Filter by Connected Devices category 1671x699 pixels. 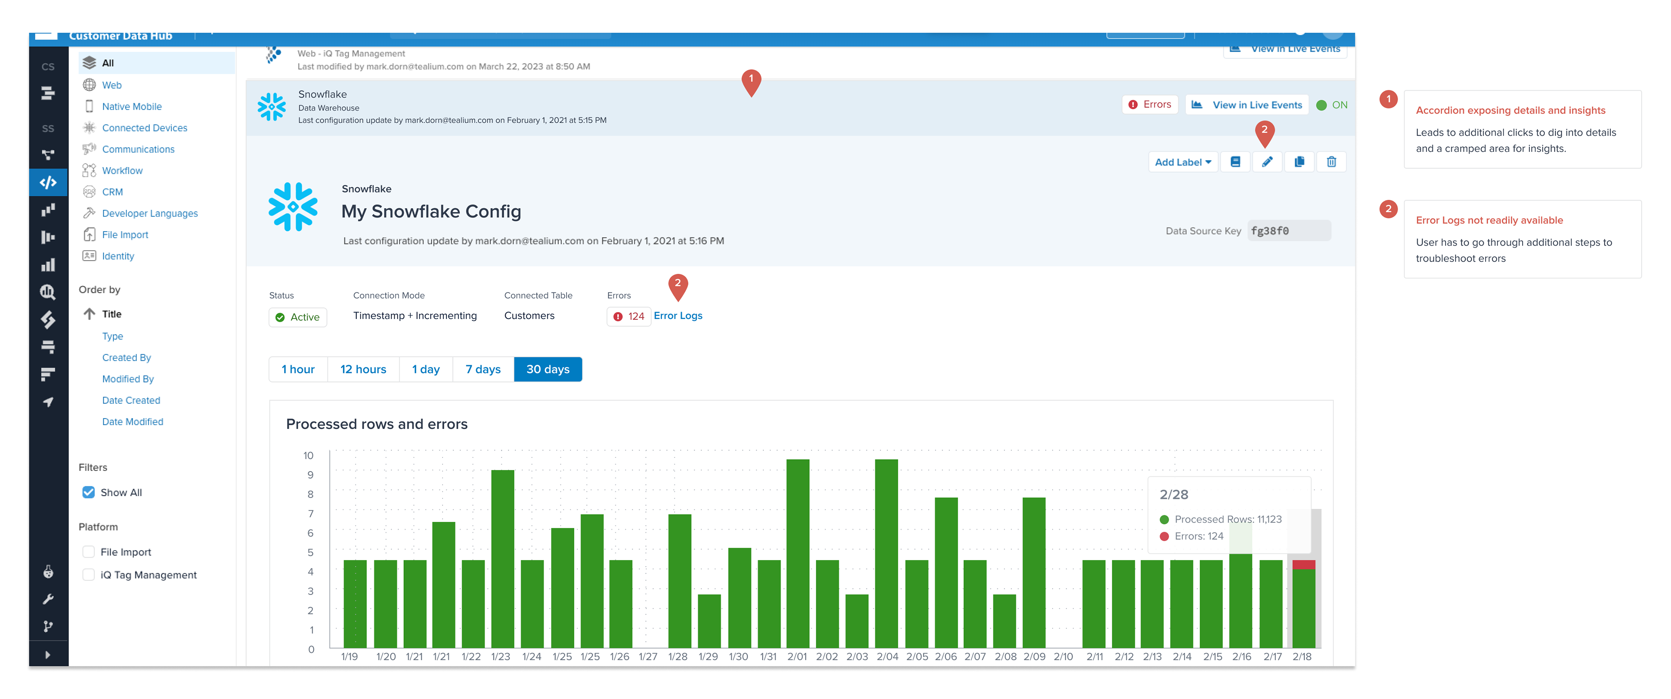[x=144, y=128]
